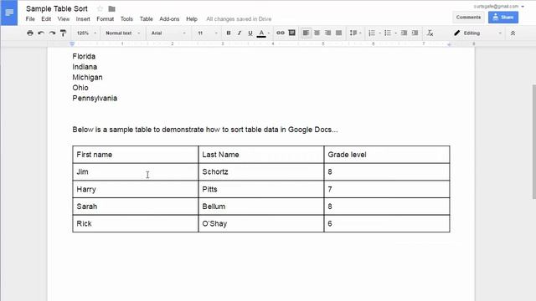The width and height of the screenshot is (536, 301).
Task: Click the Redo arrow
Action: [52, 33]
